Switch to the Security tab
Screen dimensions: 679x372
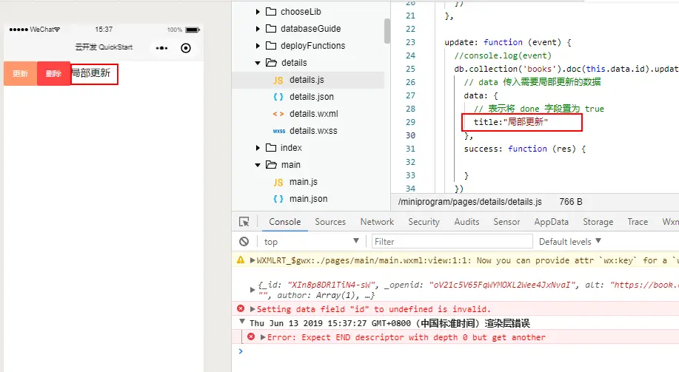[424, 221]
